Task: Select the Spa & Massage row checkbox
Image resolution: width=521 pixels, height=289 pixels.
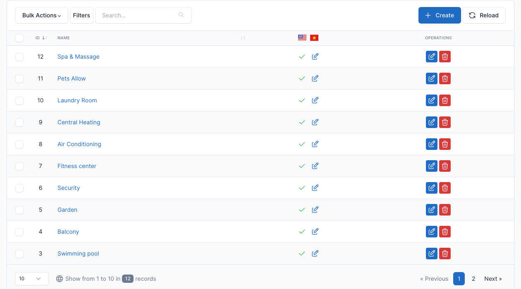Action: (x=19, y=57)
